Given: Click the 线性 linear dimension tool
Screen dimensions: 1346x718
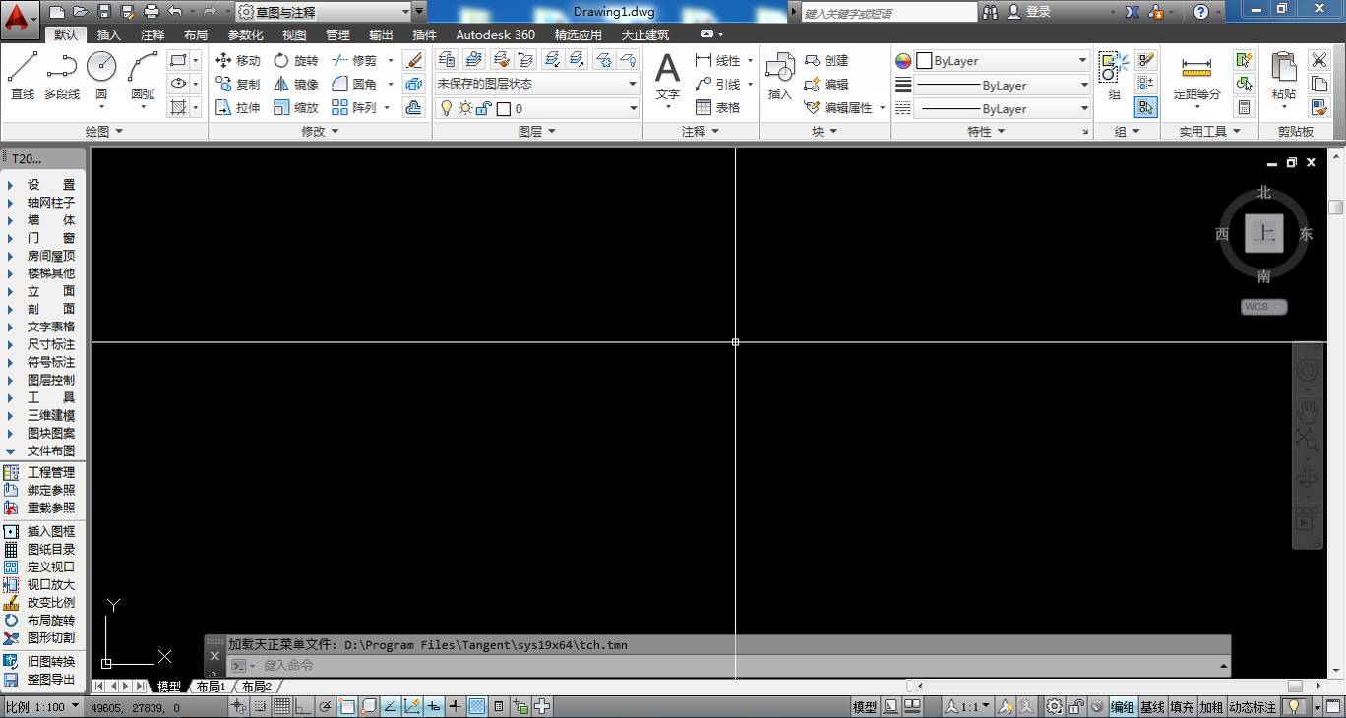Looking at the screenshot, I should click(718, 60).
